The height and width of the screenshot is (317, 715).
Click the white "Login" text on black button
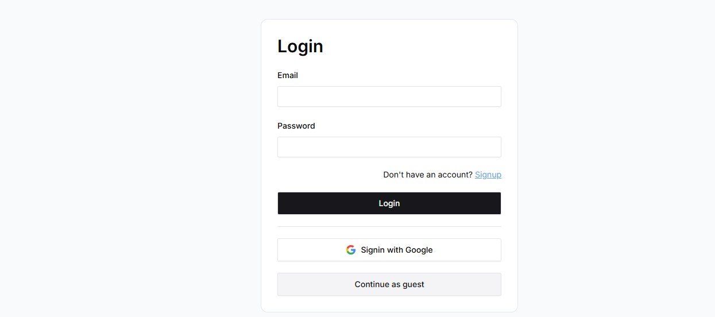point(389,203)
